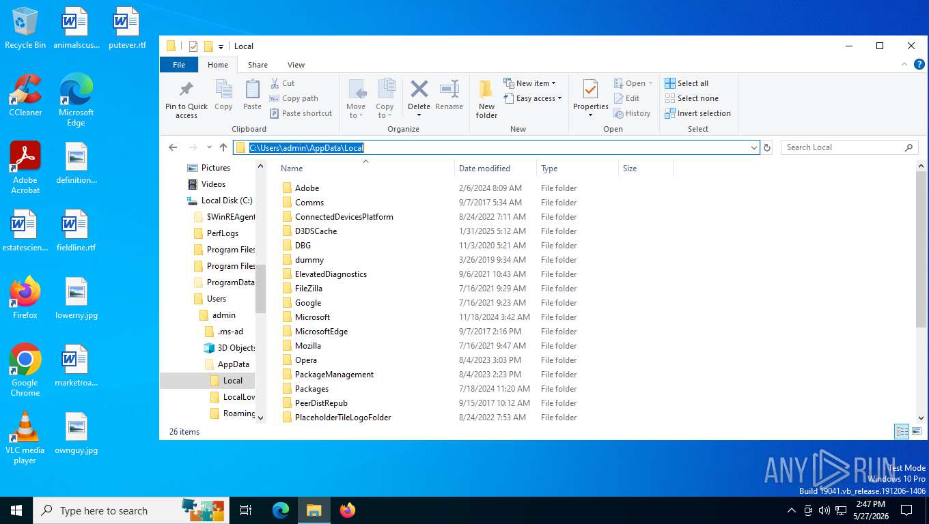This screenshot has height=524, width=929.
Task: Click the Task View taskbar button
Action: point(247,510)
